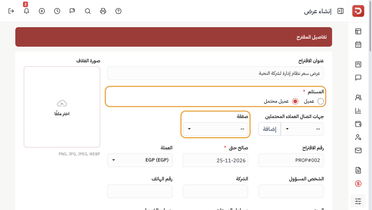Open red dollar coin icon in sidebar
The height and width of the screenshot is (210, 372).
[x=358, y=184]
